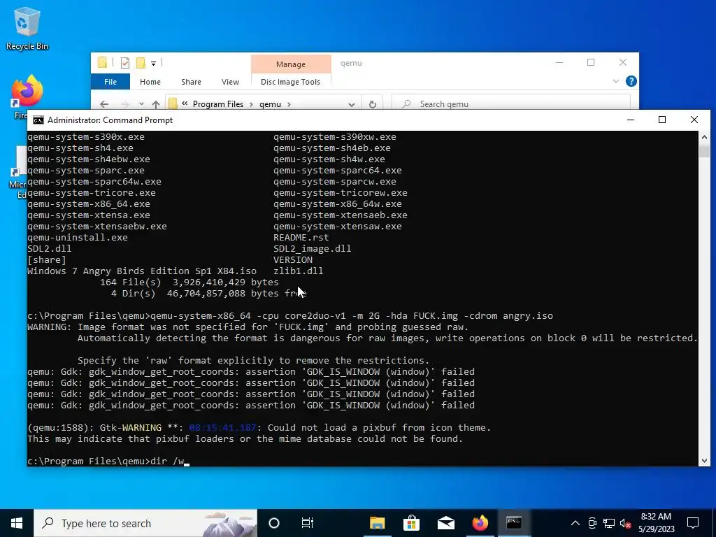Open the Action Center notifications icon
Screen dimensions: 716x537
pos(693,523)
